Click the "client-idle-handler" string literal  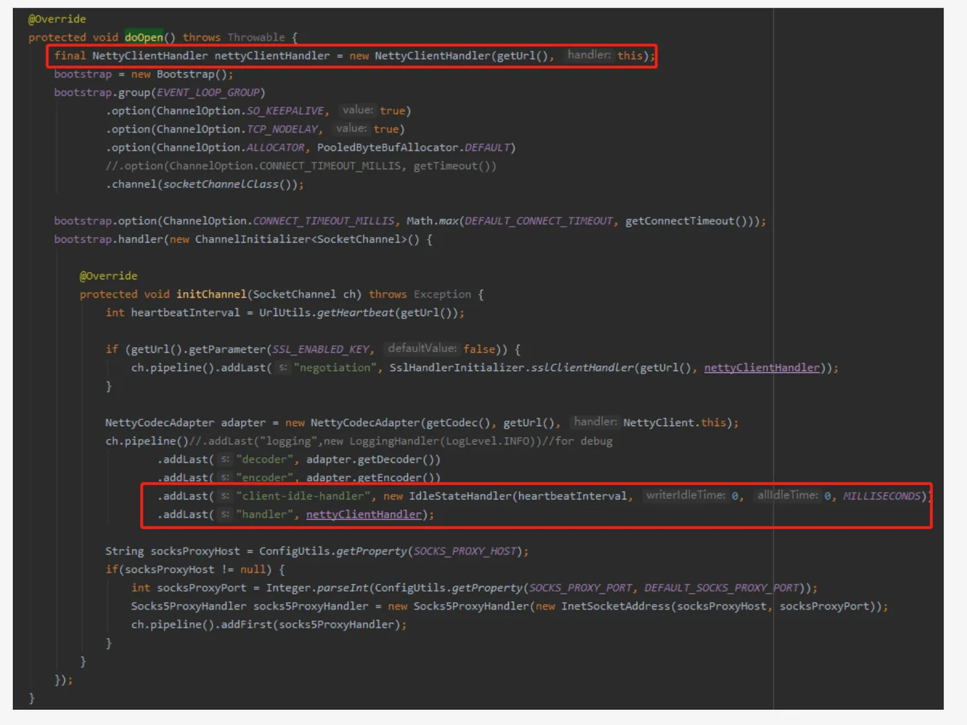tap(303, 496)
